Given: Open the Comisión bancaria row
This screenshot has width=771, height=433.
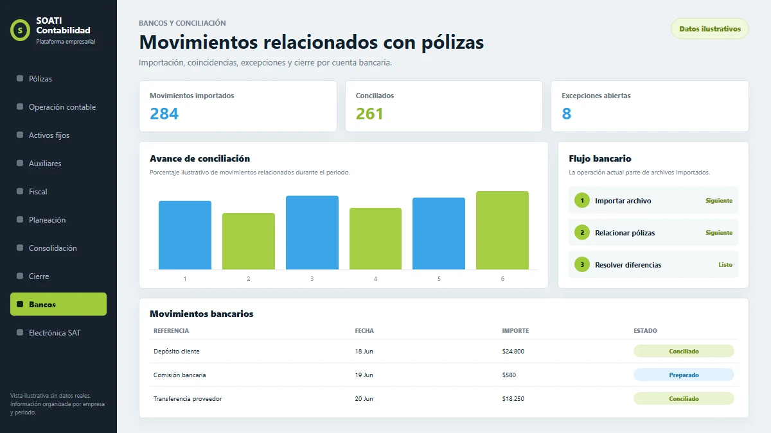Looking at the screenshot, I should [x=444, y=375].
